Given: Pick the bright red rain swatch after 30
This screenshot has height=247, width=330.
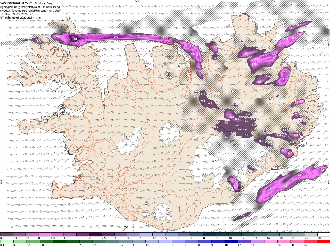Looking at the screenshot, I should coord(324,242).
